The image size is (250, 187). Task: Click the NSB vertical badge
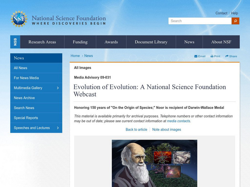(15, 42)
